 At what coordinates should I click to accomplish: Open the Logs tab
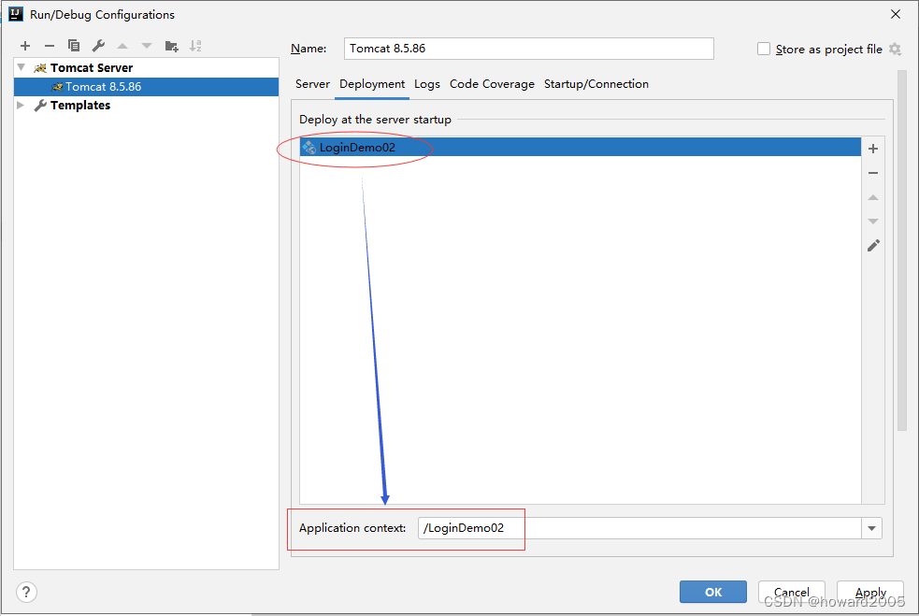[426, 84]
